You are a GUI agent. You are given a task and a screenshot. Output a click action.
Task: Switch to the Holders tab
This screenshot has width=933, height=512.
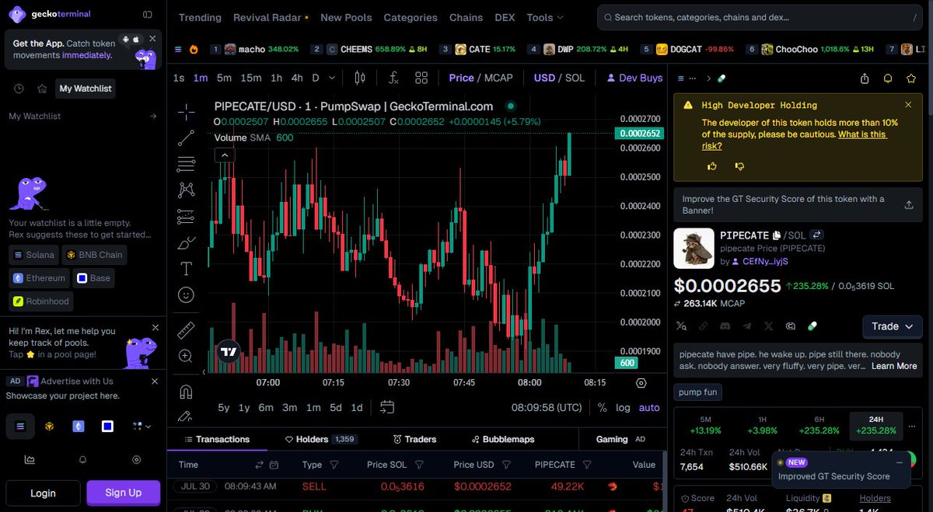(320, 439)
